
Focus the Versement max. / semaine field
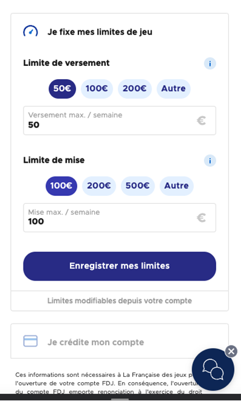pyautogui.click(x=120, y=120)
